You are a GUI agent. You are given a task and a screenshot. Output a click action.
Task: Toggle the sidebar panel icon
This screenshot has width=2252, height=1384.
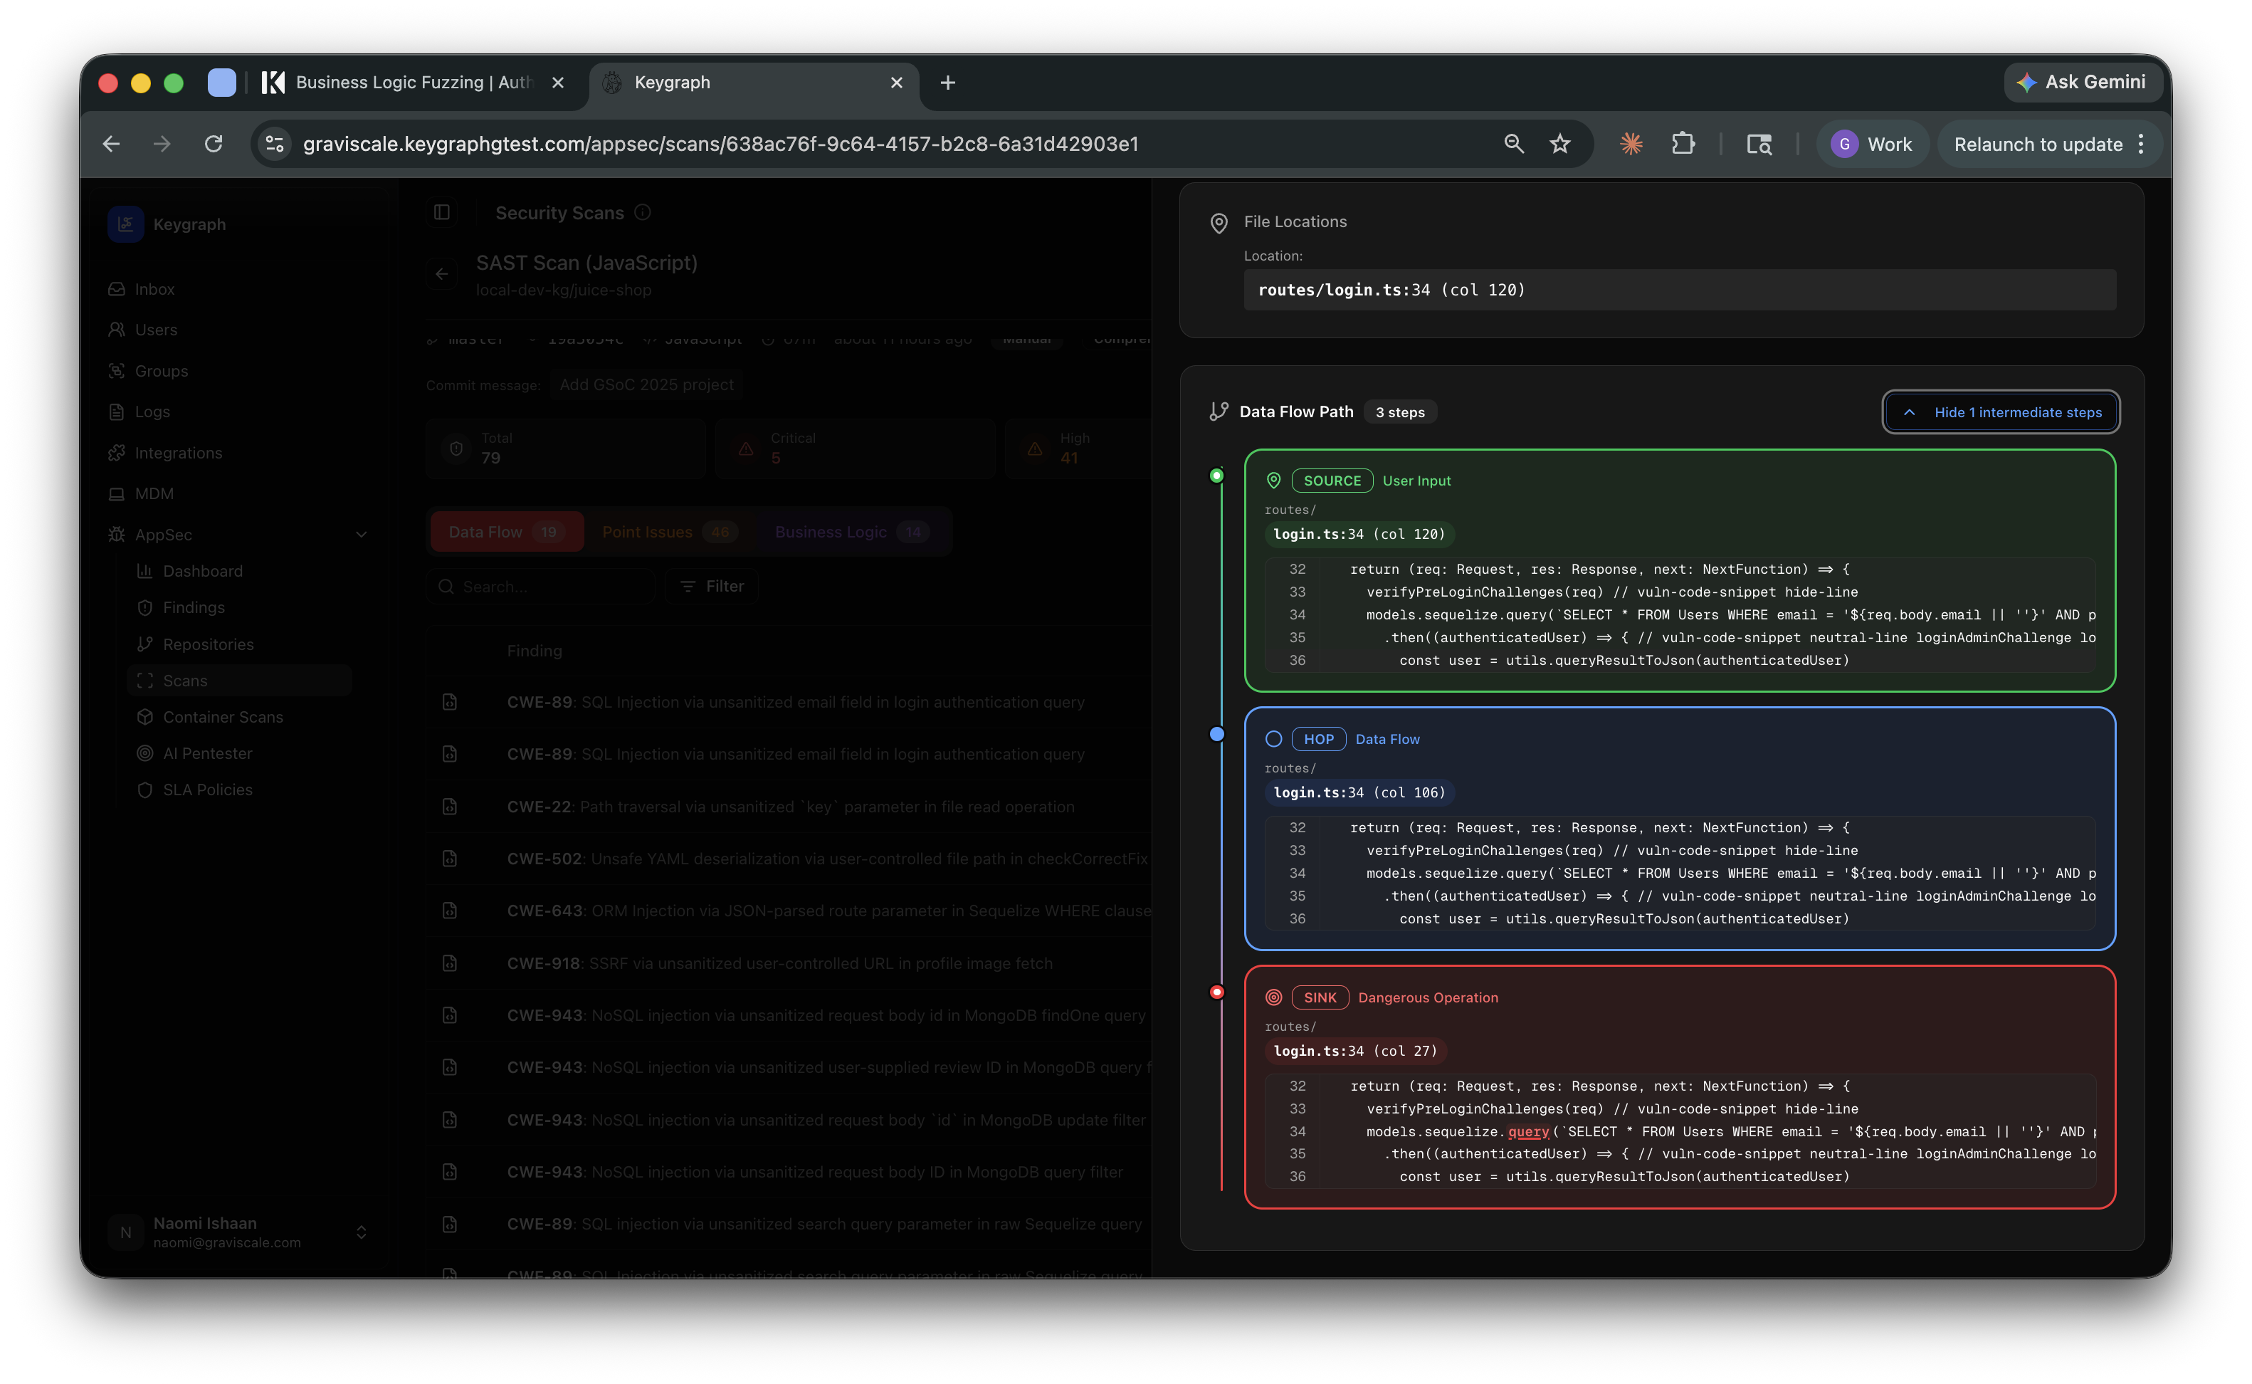[x=442, y=212]
